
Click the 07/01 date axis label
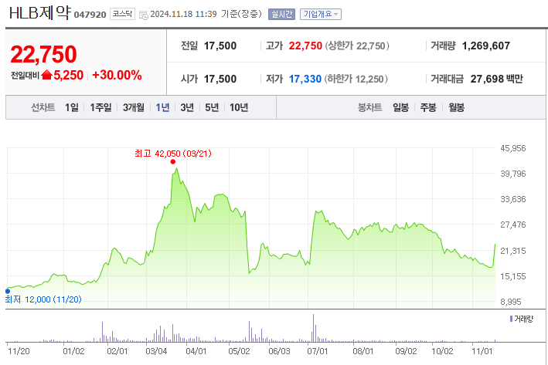(318, 351)
